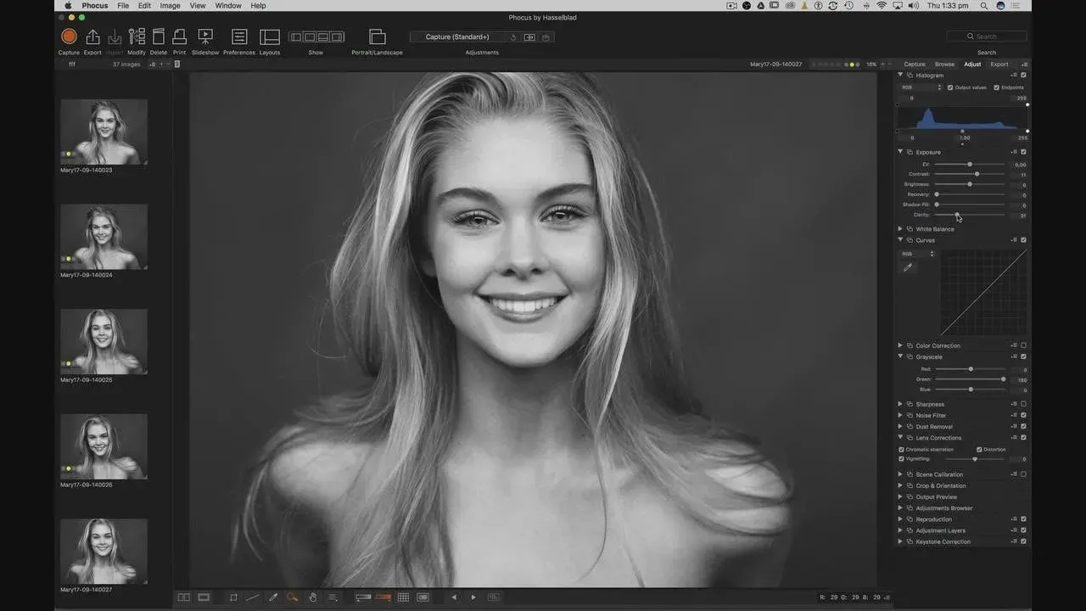Uncheck the Chromatic aberration checkbox
Viewport: 1086px width, 611px height.
coord(901,449)
